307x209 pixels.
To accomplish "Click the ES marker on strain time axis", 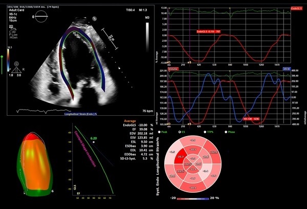I will [190, 62].
